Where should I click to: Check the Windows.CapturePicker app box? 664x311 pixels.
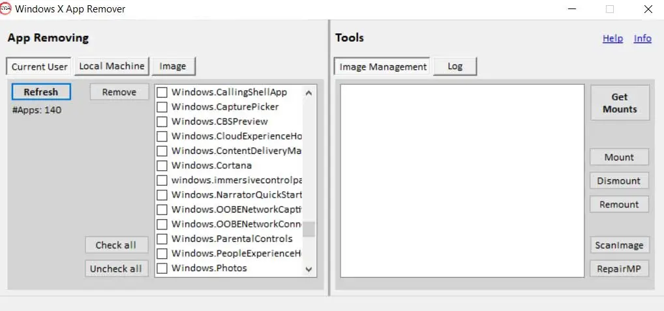(x=162, y=107)
